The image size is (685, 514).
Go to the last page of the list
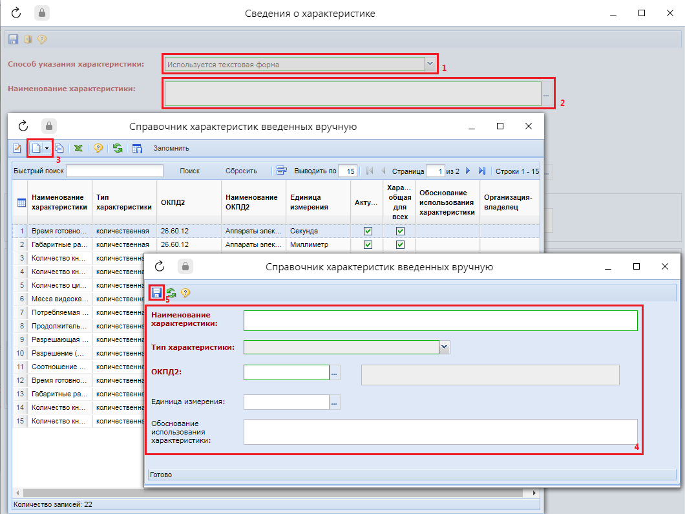[482, 171]
